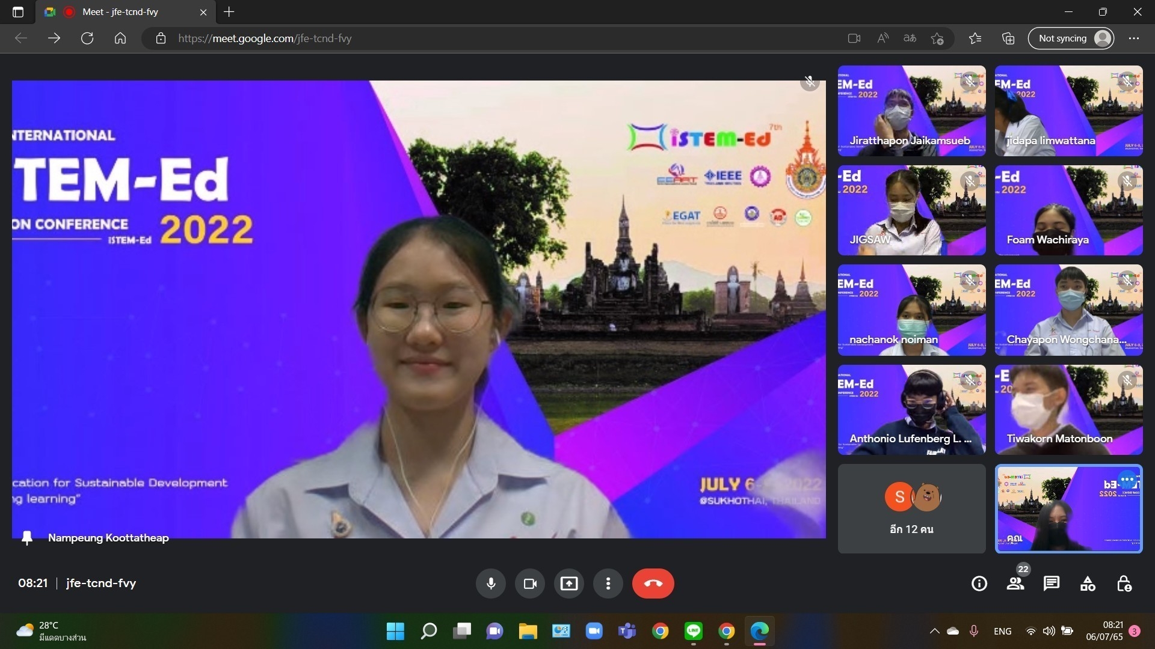Viewport: 1155px width, 649px height.
Task: Click the ENG language indicator
Action: (1003, 631)
